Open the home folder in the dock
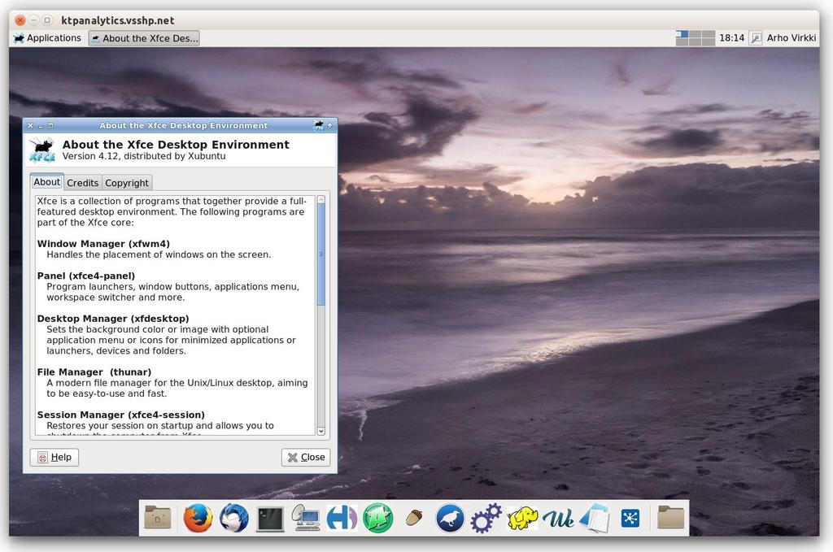Viewport: 833px width, 552px height. (158, 518)
